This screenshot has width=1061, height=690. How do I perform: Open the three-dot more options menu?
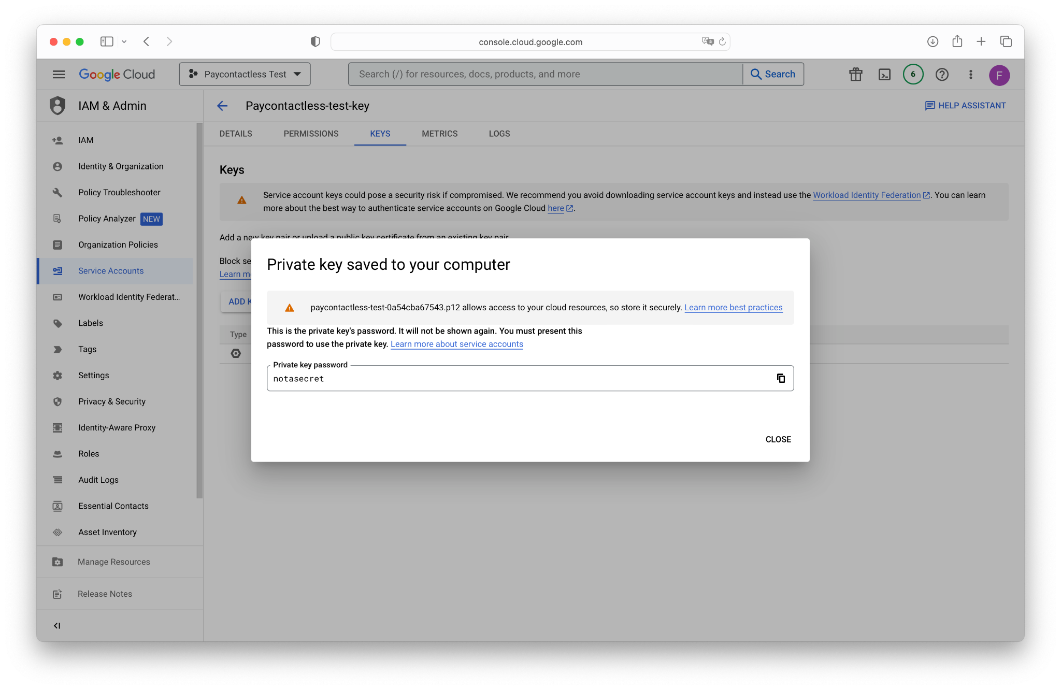tap(971, 75)
